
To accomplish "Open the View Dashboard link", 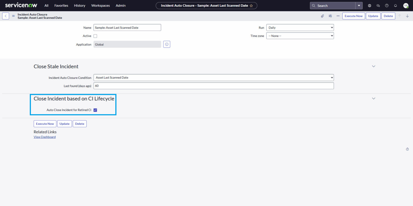I will [44, 137].
